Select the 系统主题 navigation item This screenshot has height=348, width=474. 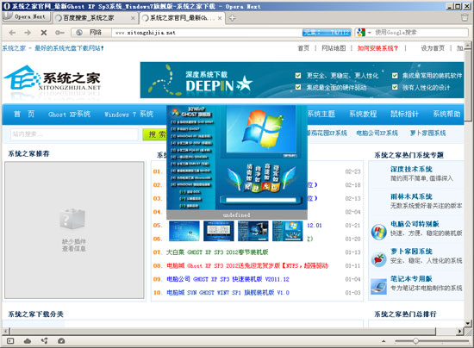[321, 114]
